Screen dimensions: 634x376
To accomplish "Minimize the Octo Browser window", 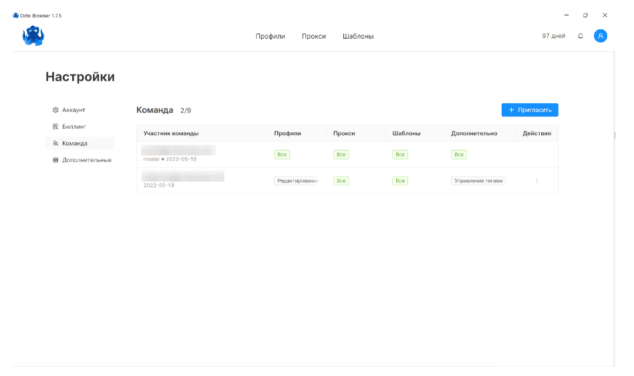I will click(x=567, y=15).
